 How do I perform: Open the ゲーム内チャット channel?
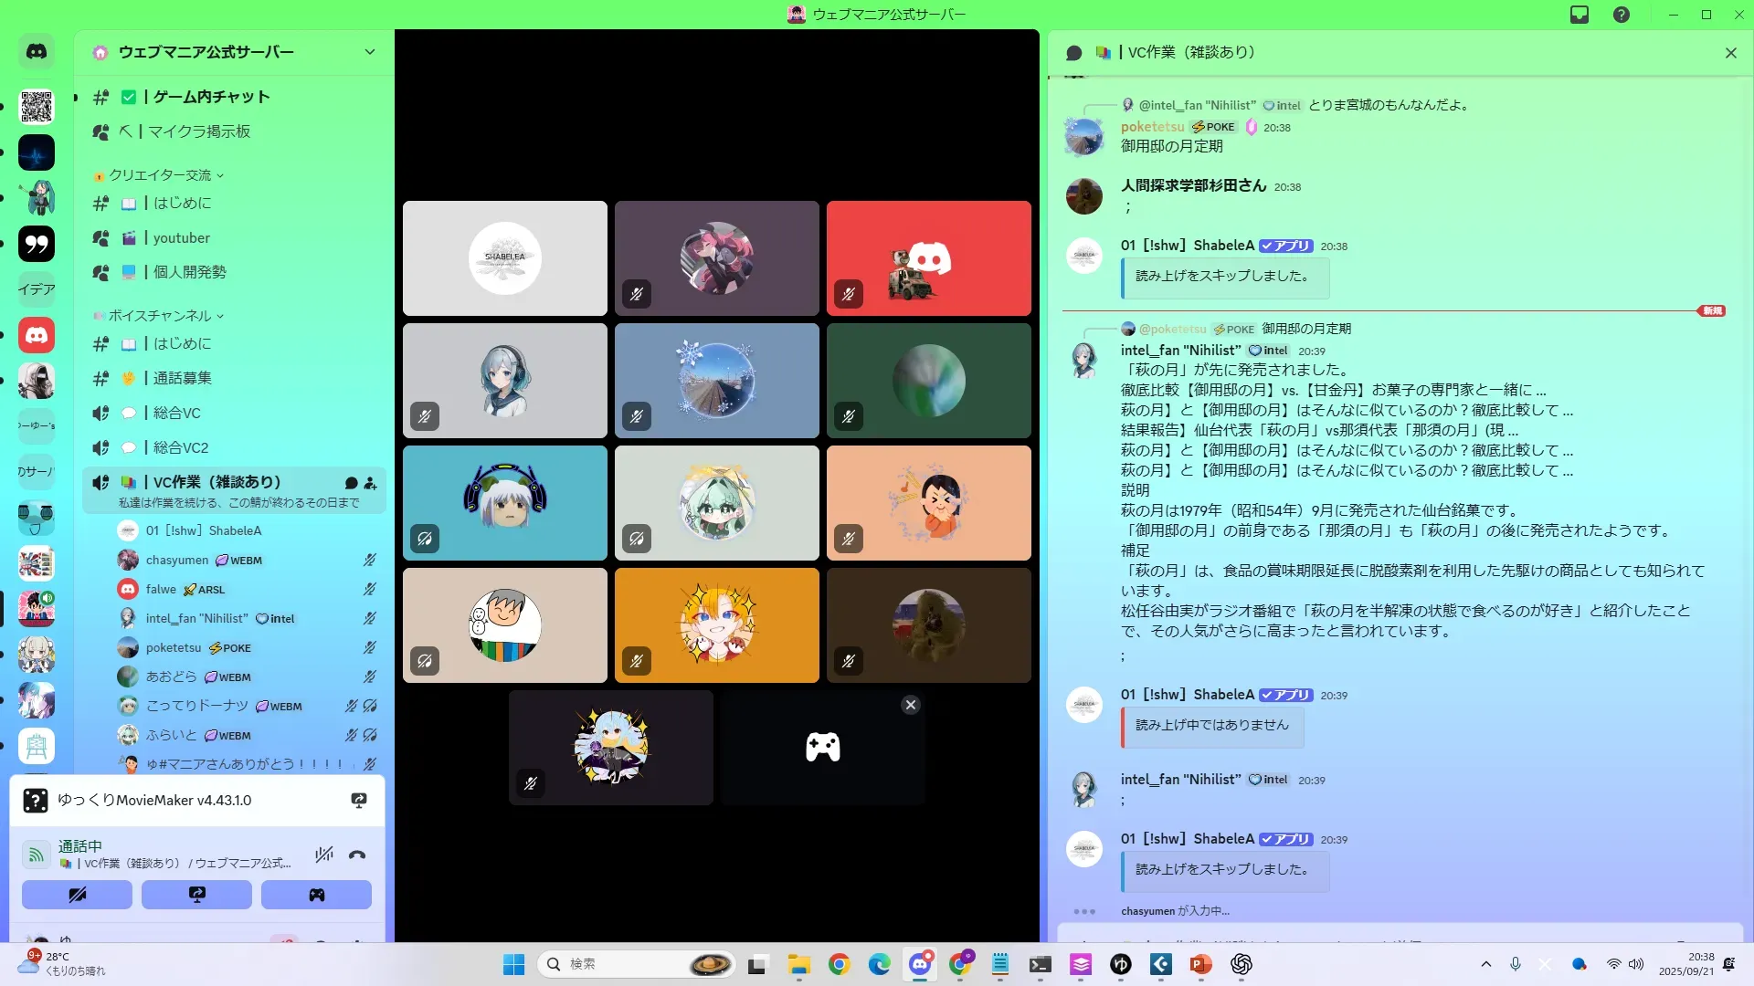click(x=211, y=97)
